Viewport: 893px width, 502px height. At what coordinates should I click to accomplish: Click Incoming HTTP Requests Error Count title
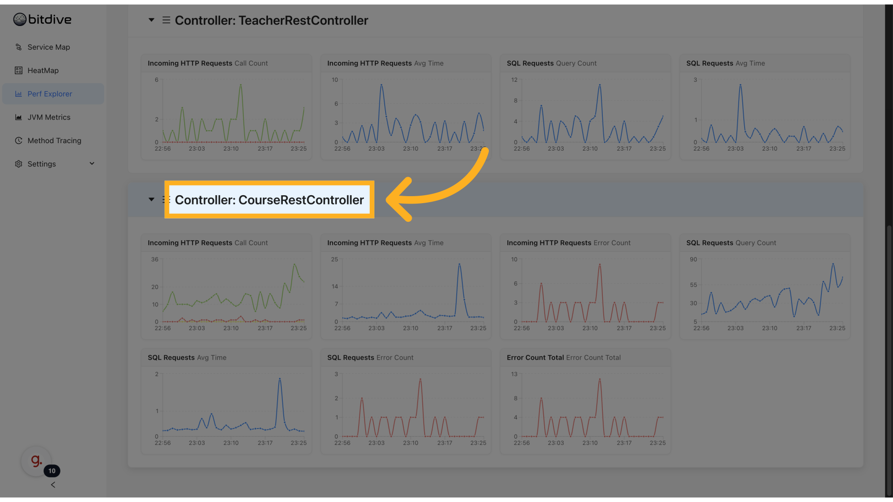coord(568,243)
